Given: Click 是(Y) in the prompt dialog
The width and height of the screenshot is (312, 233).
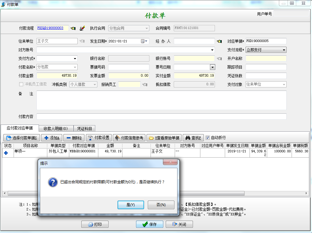Looking at the screenshot, I should point(130,205).
